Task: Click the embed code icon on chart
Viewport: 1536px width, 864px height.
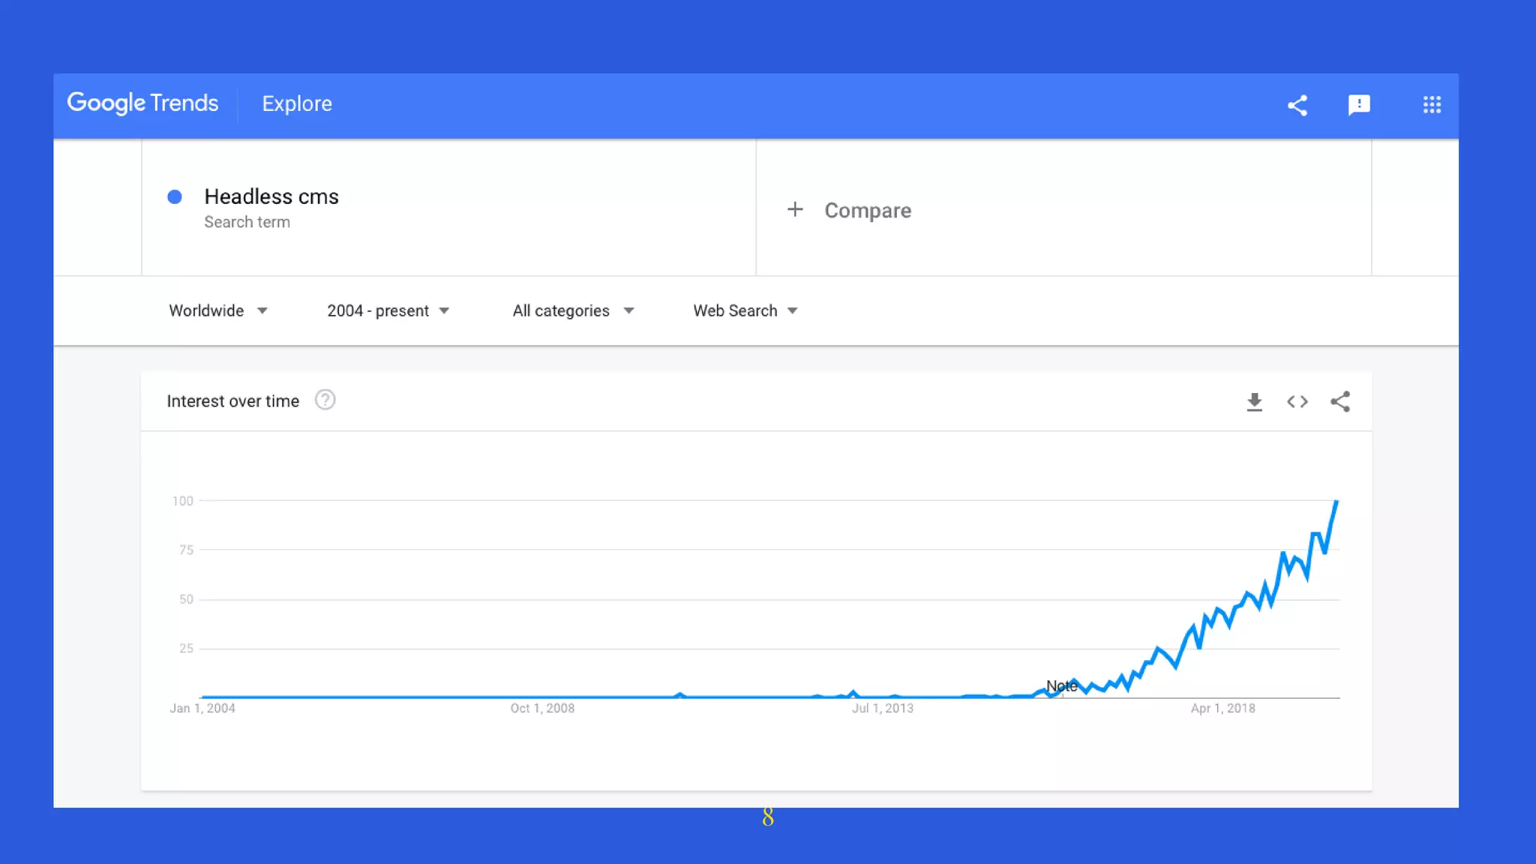Action: pyautogui.click(x=1297, y=402)
